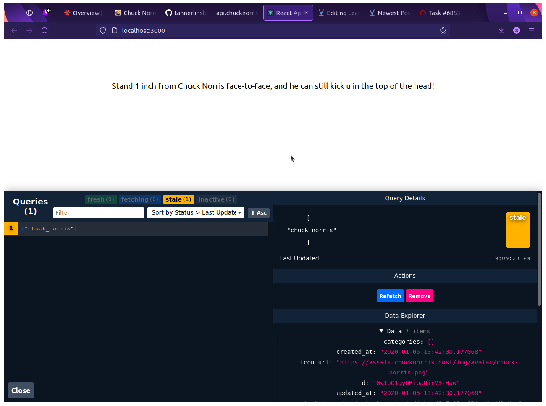Switch to the api.chucknorris tab
The height and width of the screenshot is (406, 546).
(236, 13)
